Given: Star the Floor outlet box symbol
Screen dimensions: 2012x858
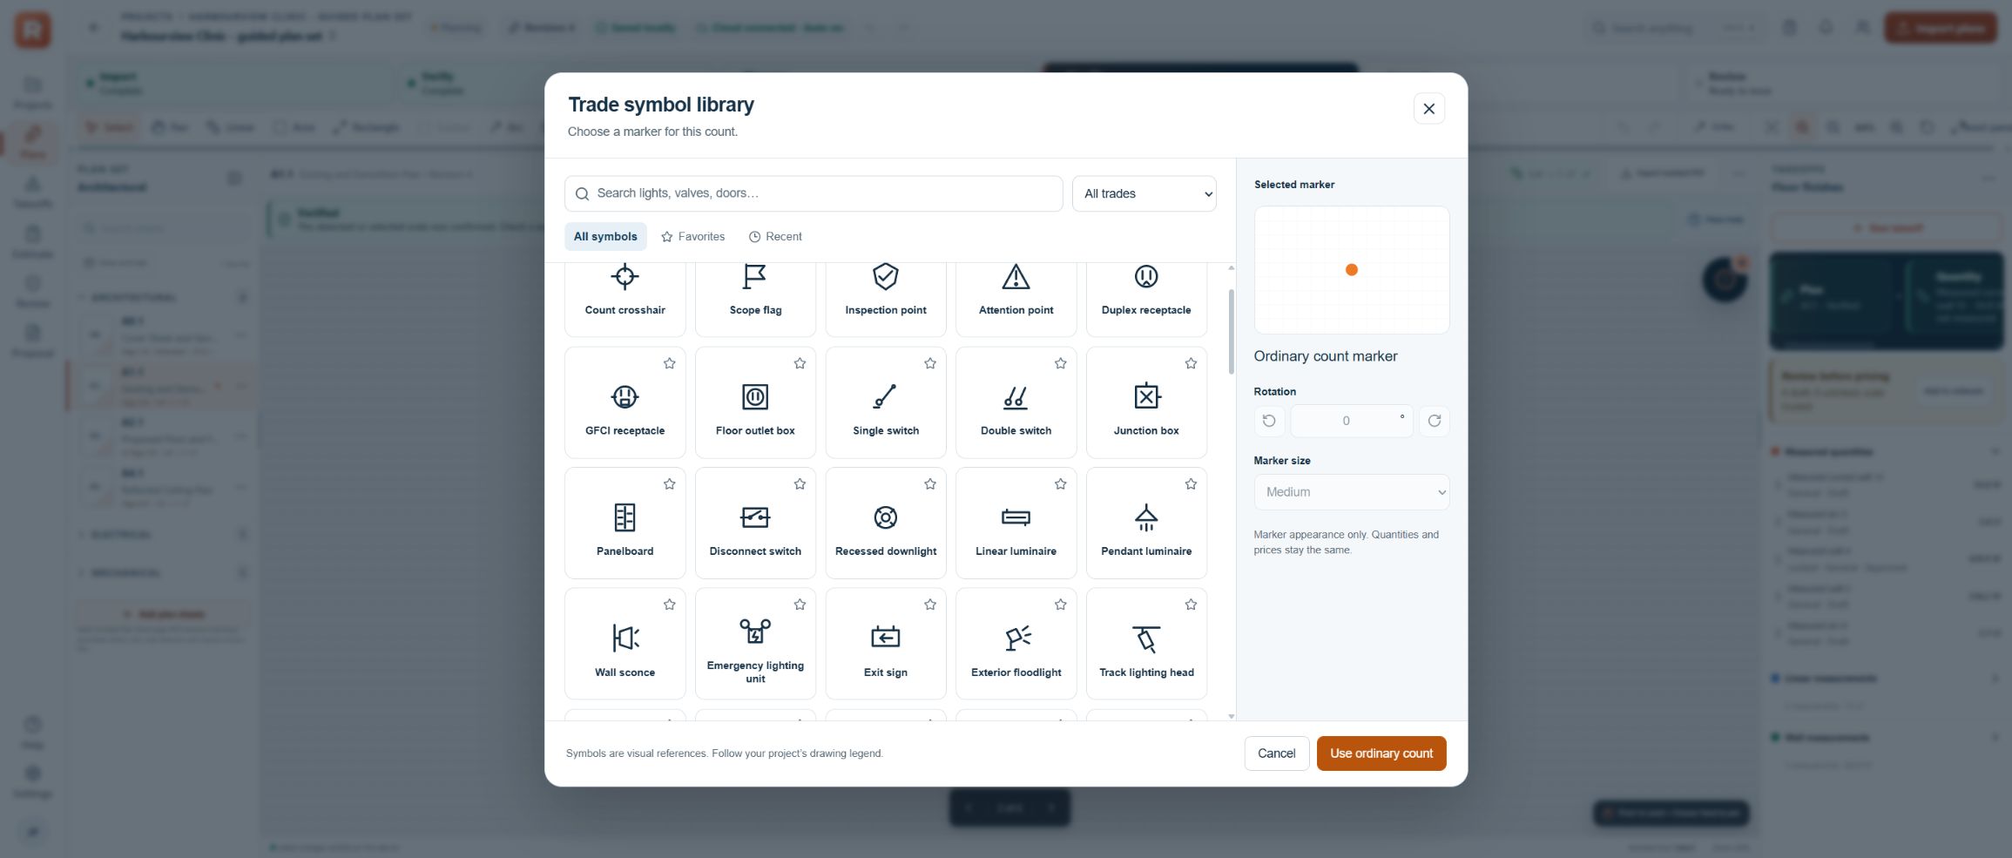Looking at the screenshot, I should (x=800, y=363).
